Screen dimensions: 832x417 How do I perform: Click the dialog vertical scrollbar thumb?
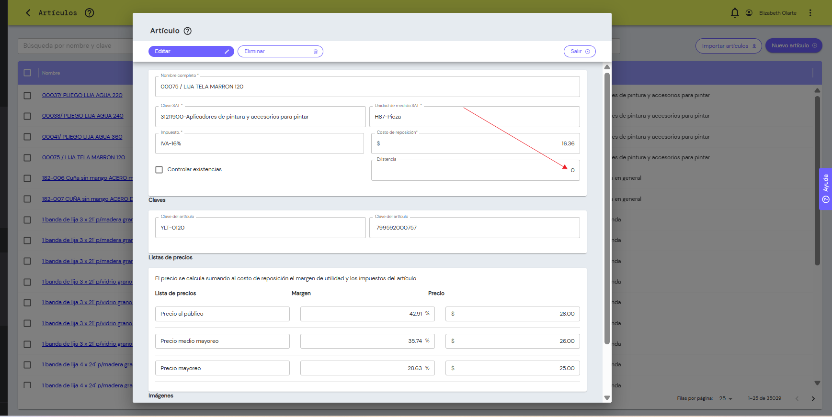point(607,208)
